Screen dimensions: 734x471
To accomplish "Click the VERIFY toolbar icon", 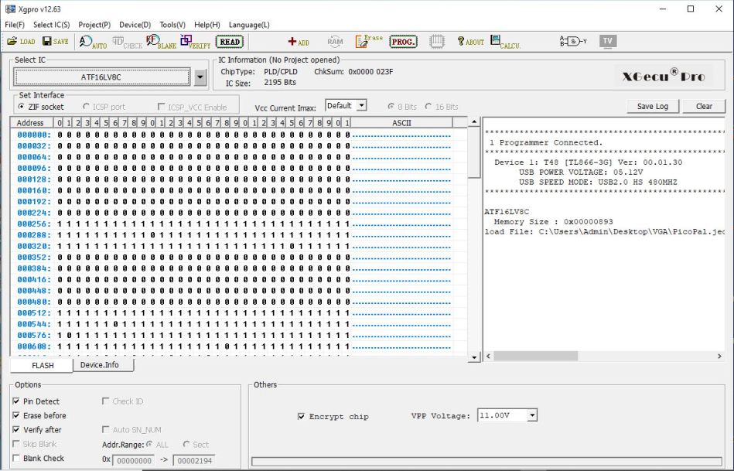I will (x=196, y=42).
